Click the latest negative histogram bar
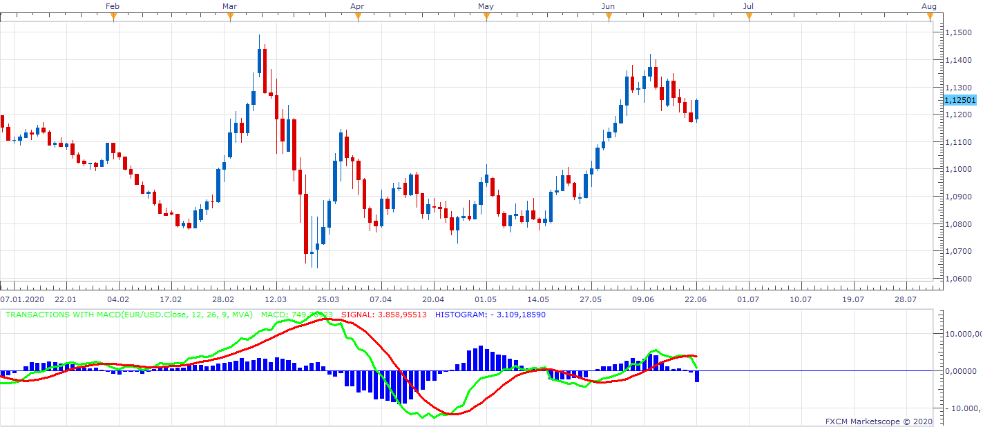 point(696,377)
